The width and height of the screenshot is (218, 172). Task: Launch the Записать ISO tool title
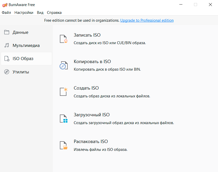pos(87,35)
